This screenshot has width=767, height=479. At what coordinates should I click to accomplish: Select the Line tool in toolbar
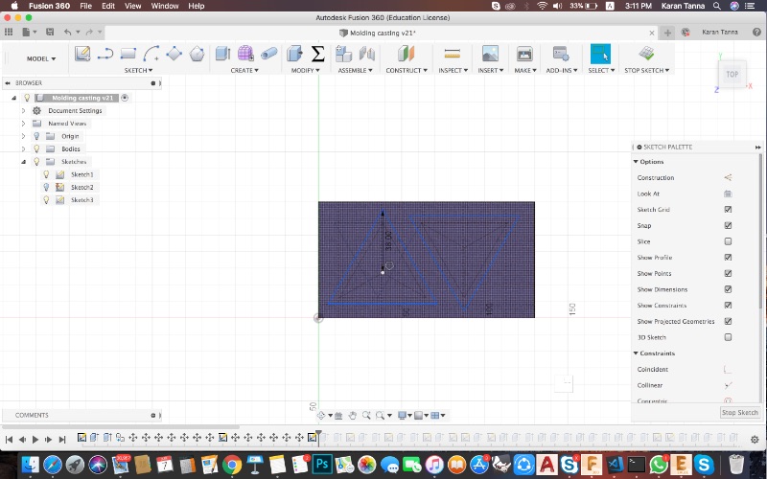105,54
